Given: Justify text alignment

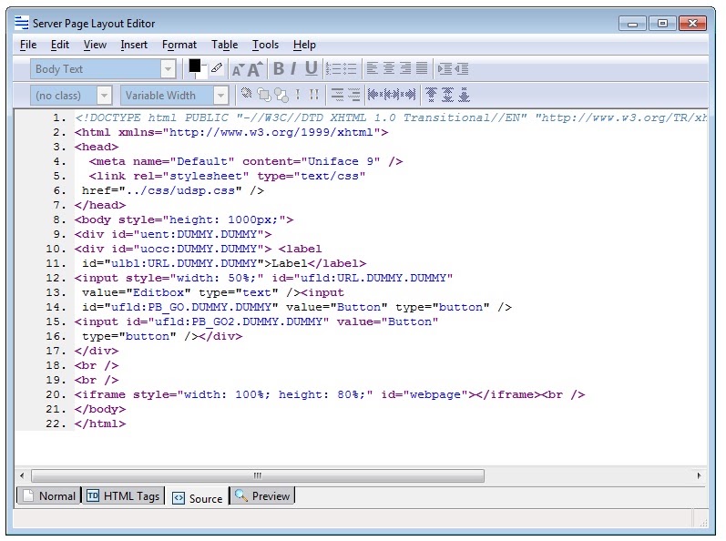Looking at the screenshot, I should [x=422, y=69].
